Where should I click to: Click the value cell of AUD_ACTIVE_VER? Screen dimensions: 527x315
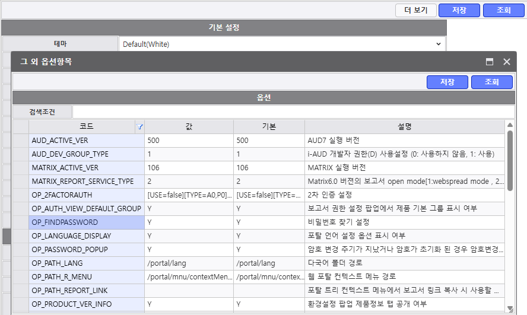[x=189, y=141]
